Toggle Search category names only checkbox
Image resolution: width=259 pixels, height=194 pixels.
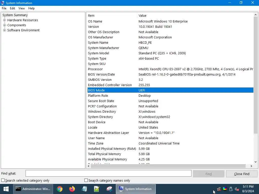(86, 180)
